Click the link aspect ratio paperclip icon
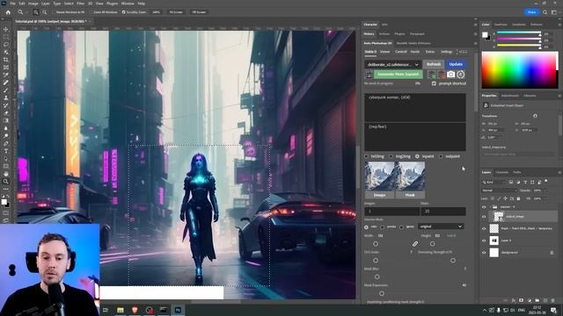The width and height of the screenshot is (563, 316). 414,244
